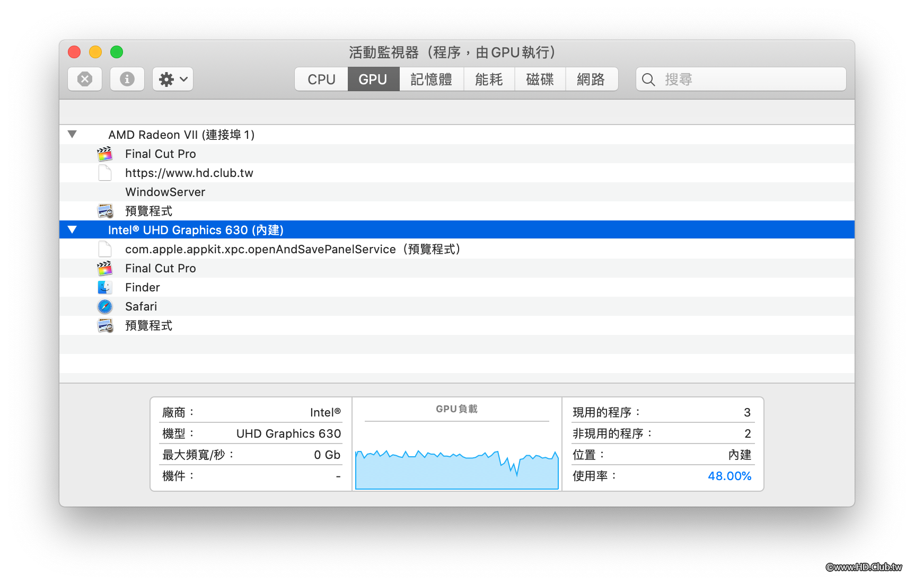Click the red close window button

74,52
